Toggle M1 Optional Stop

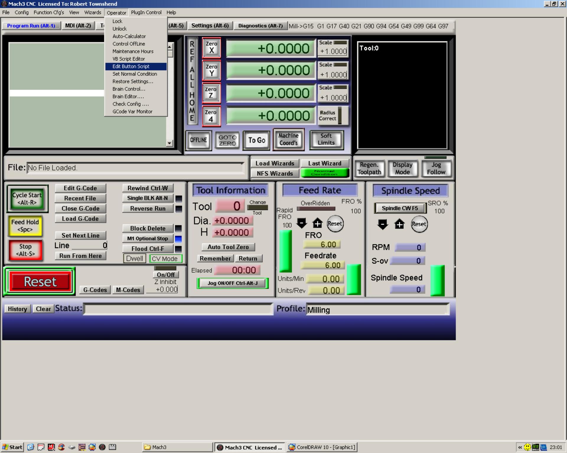[147, 239]
